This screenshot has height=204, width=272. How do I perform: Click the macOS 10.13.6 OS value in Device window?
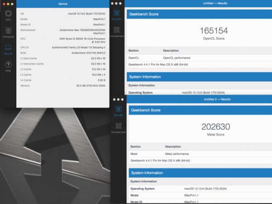point(87,14)
